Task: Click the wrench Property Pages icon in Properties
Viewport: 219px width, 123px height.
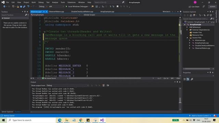Action: coord(192,79)
